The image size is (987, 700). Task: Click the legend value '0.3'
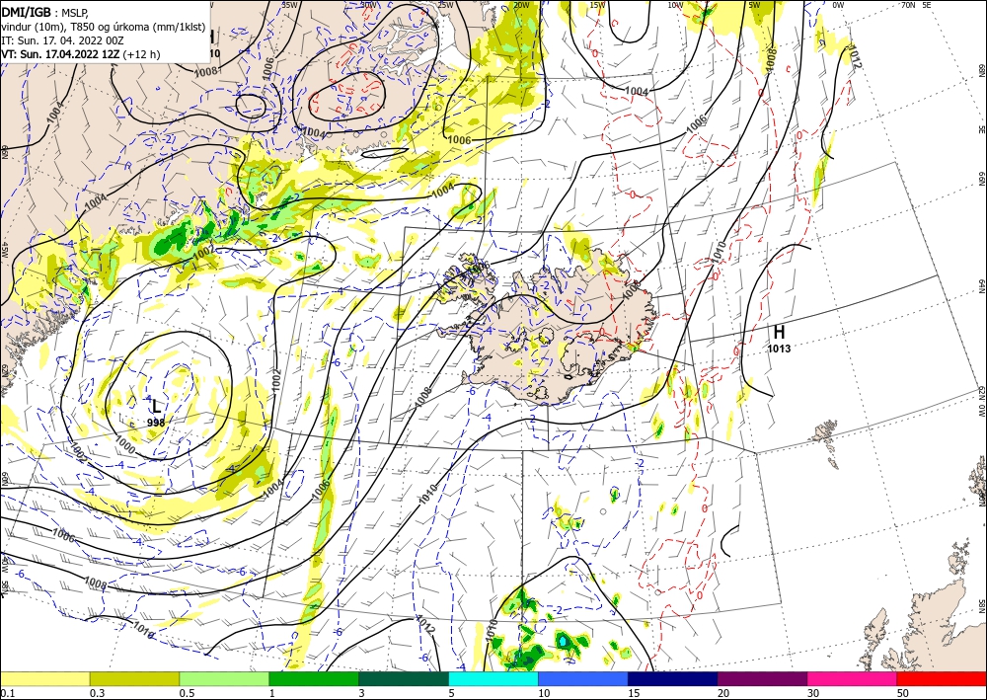coord(97,693)
